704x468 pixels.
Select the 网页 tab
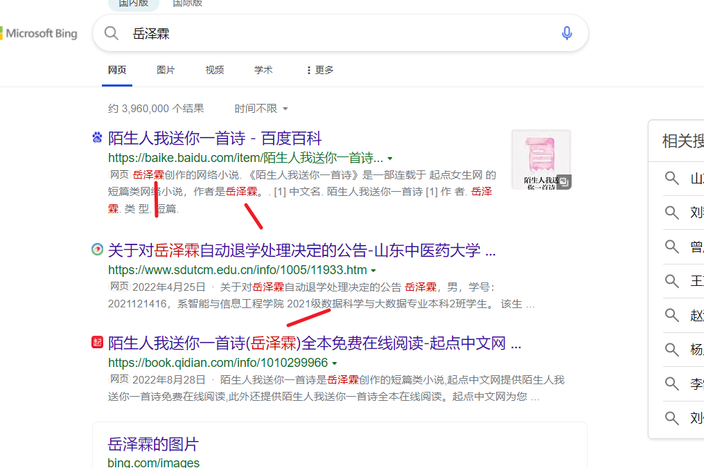point(117,70)
